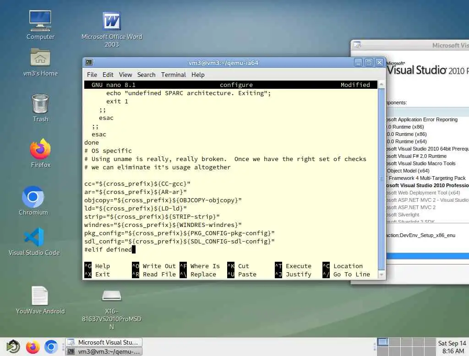The height and width of the screenshot is (356, 469).
Task: Click the '^T Execute' shortcut label
Action: coord(293,266)
